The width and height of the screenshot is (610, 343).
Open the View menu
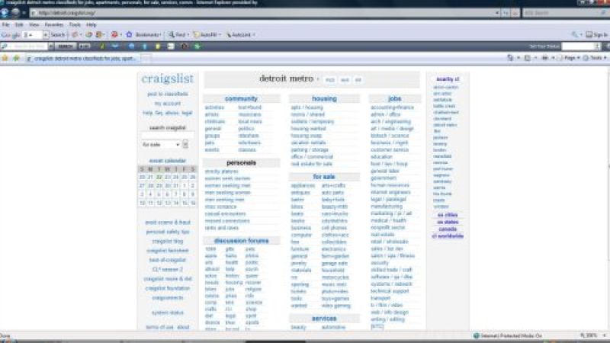coord(34,24)
